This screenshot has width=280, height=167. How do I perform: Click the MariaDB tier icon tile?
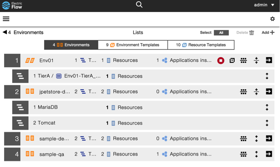coord(20,107)
